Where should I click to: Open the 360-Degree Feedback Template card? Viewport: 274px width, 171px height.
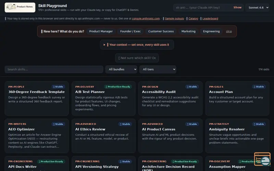pos(37,98)
